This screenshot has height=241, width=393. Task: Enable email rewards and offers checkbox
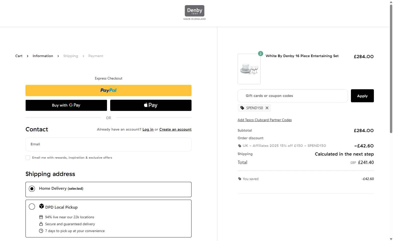tap(28, 158)
